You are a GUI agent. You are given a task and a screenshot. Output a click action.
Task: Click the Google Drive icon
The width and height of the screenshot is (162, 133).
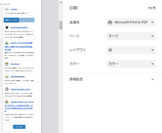pos(7,43)
